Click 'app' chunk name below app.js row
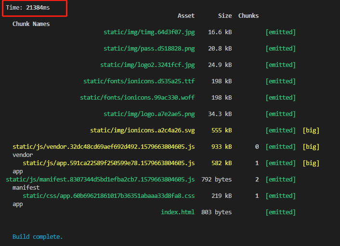 click(x=17, y=172)
